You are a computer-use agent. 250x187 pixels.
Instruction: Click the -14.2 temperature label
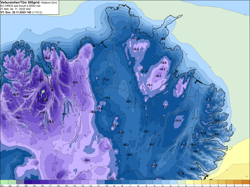click(x=154, y=165)
